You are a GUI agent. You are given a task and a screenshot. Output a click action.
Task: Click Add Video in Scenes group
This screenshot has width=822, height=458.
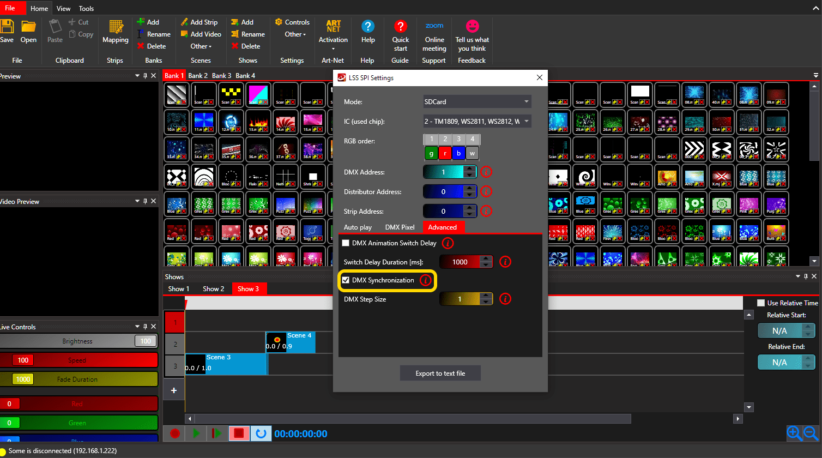coord(201,34)
